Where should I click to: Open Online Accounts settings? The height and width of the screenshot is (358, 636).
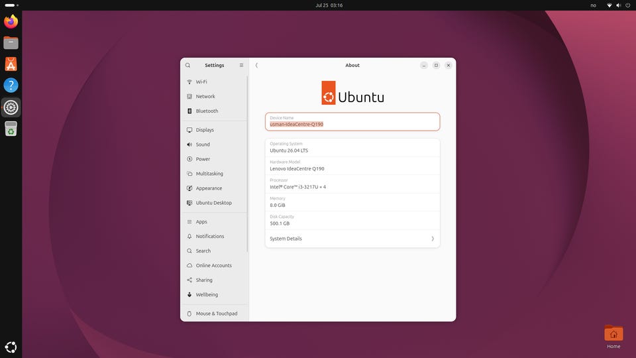coord(214,265)
